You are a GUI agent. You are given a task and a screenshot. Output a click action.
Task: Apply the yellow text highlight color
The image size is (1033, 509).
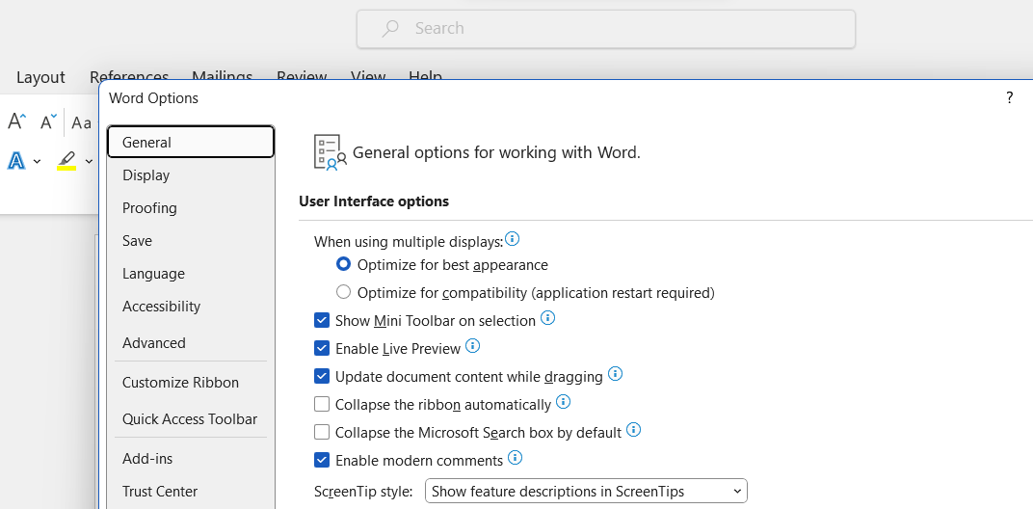click(x=66, y=161)
